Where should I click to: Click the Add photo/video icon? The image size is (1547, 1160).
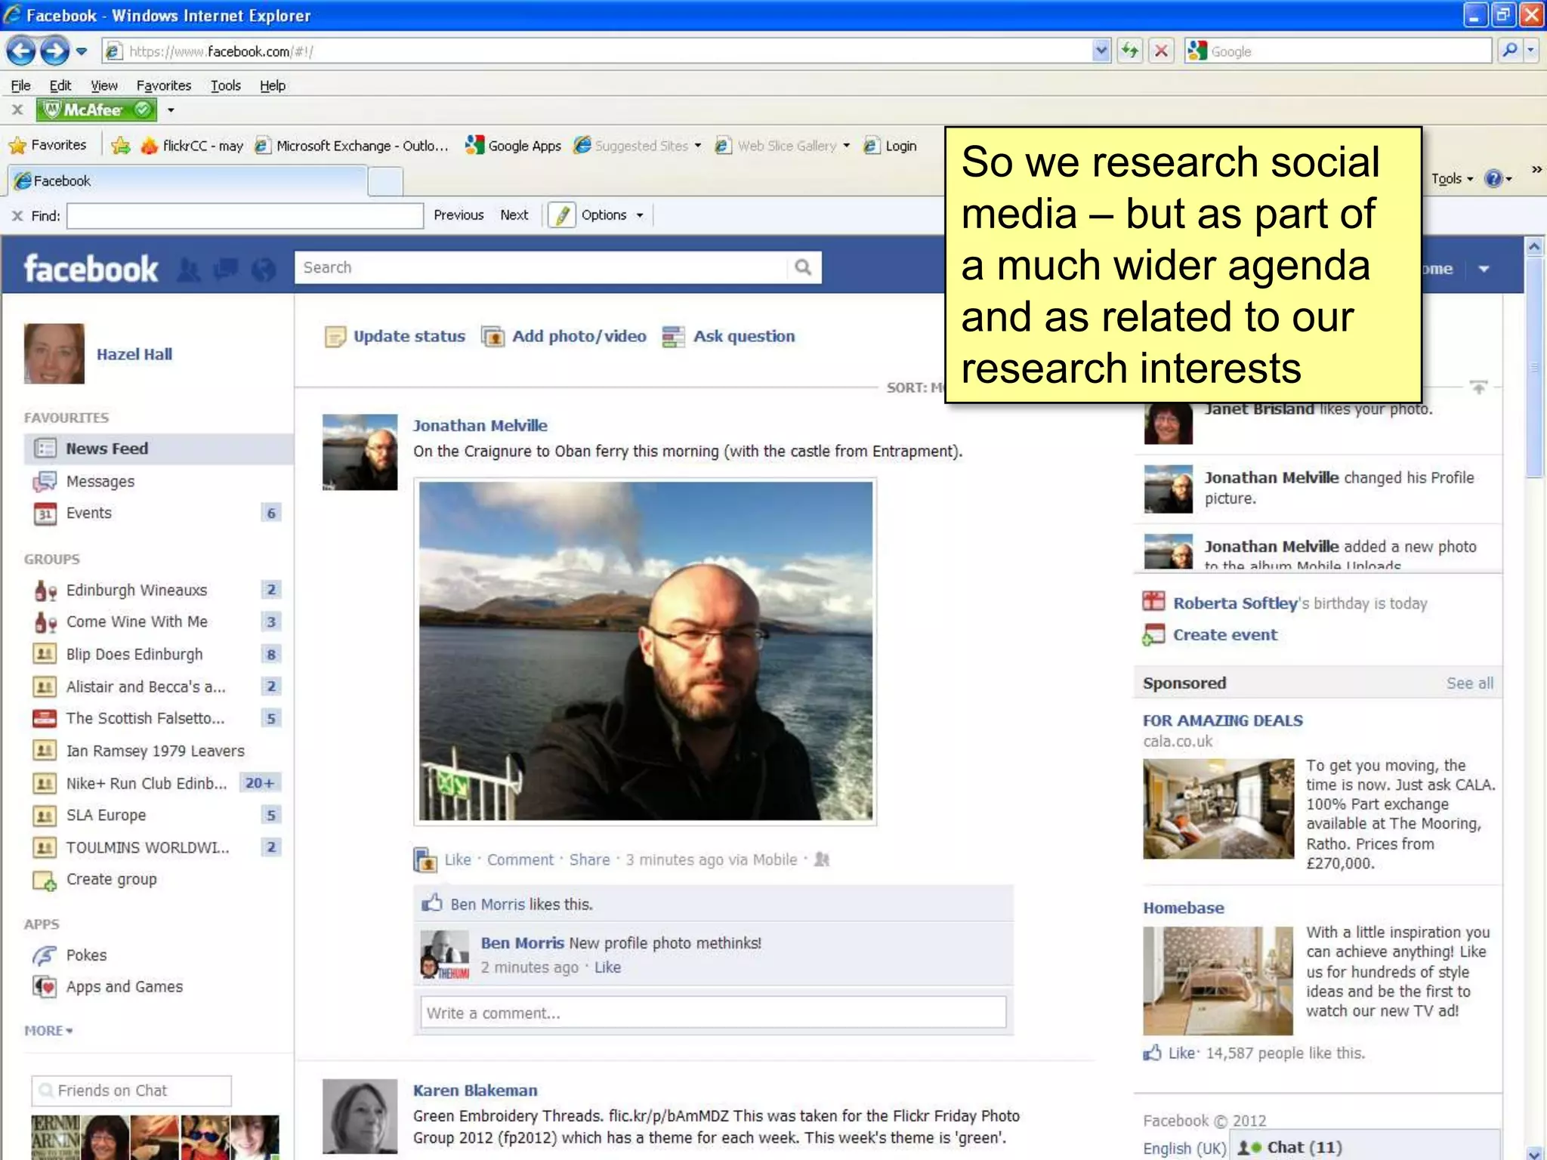pos(493,337)
